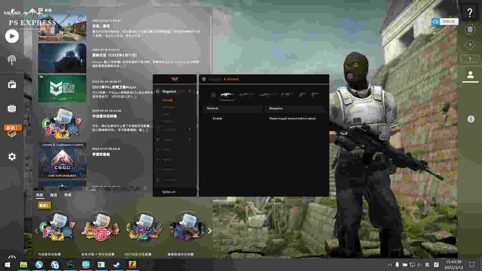The image size is (482, 271).
Task: Switch to the 商店 store tab
Action: [53, 195]
